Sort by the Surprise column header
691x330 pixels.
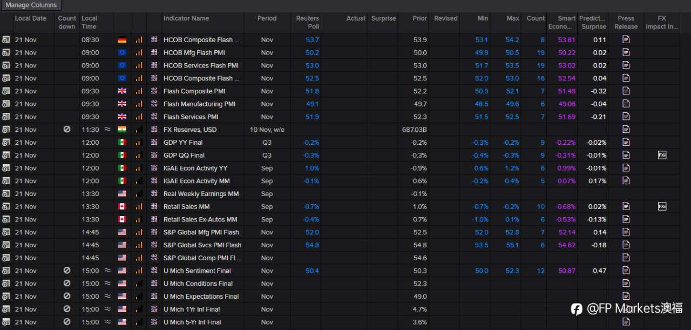coord(384,18)
